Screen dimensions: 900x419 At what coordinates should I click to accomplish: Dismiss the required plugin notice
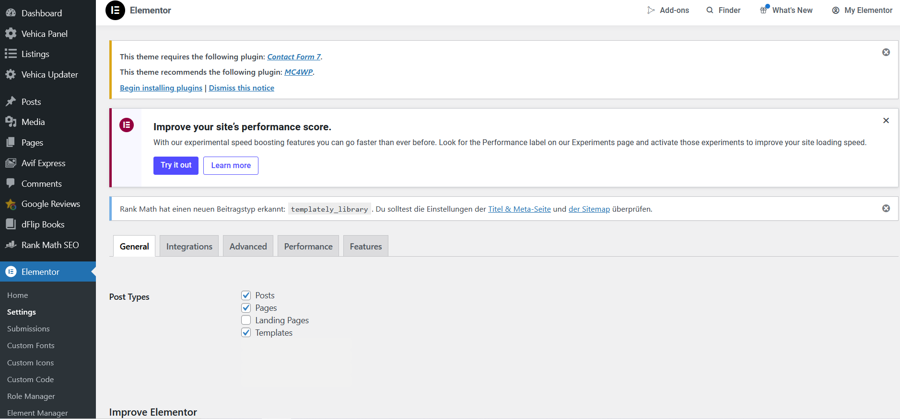[886, 52]
